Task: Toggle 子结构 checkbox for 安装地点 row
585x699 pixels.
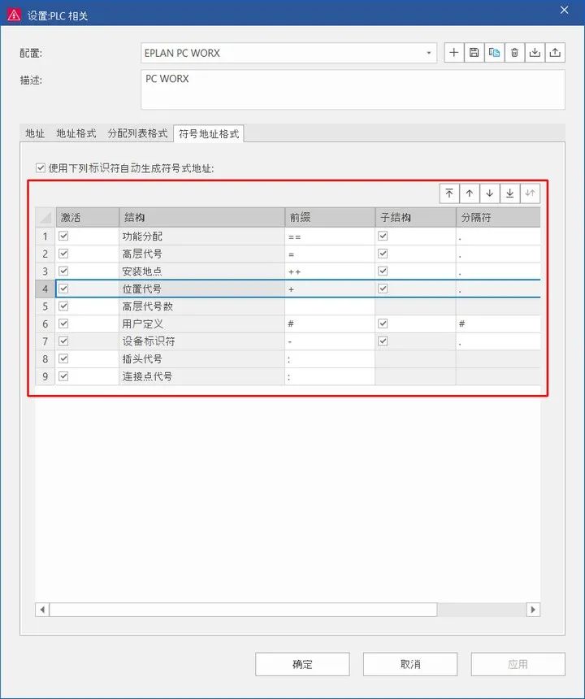Action: pos(383,271)
